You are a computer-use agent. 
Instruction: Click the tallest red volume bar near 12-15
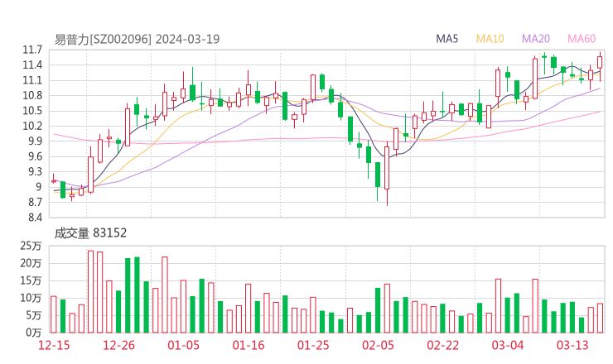[x=90, y=292]
